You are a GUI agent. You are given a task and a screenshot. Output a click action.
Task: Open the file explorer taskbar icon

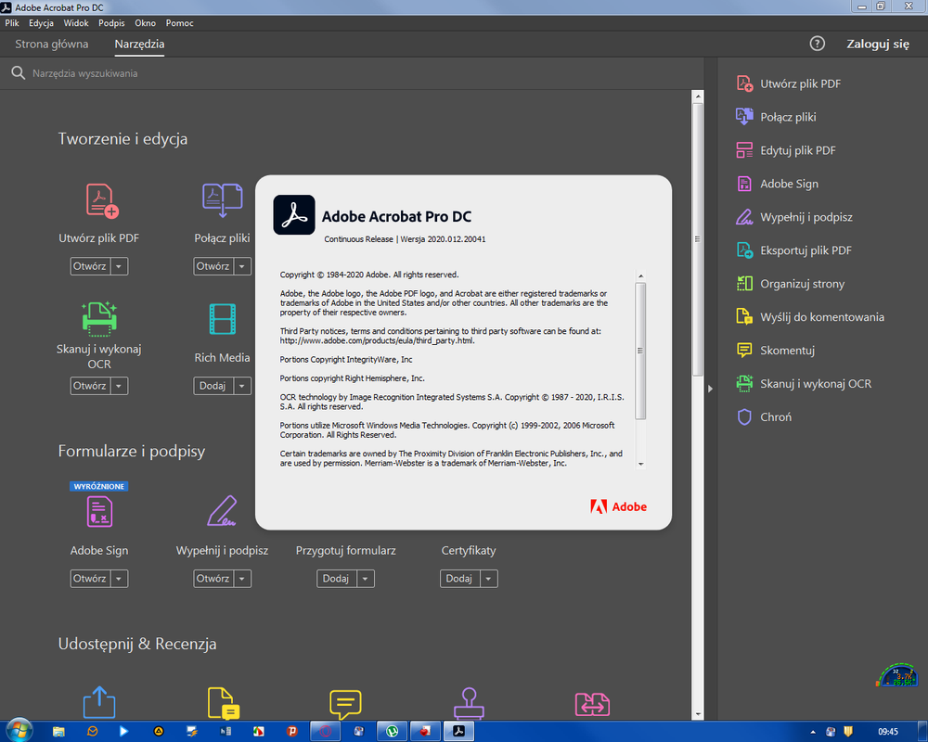(x=58, y=732)
